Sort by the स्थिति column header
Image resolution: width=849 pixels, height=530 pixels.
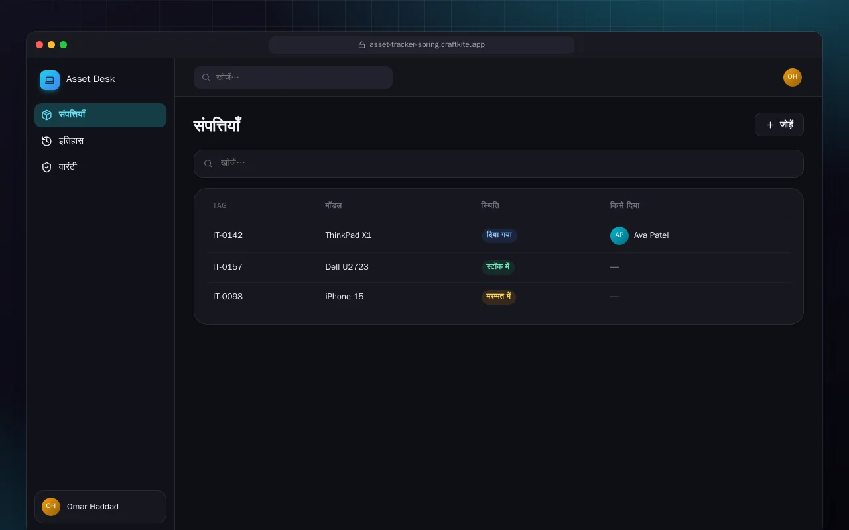pos(490,205)
